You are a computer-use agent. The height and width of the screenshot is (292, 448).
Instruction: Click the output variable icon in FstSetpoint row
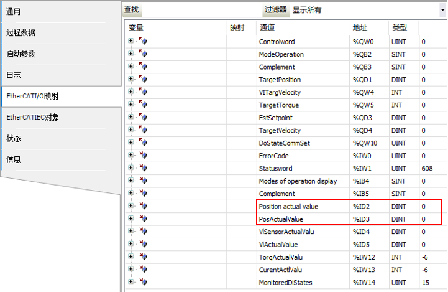point(143,117)
